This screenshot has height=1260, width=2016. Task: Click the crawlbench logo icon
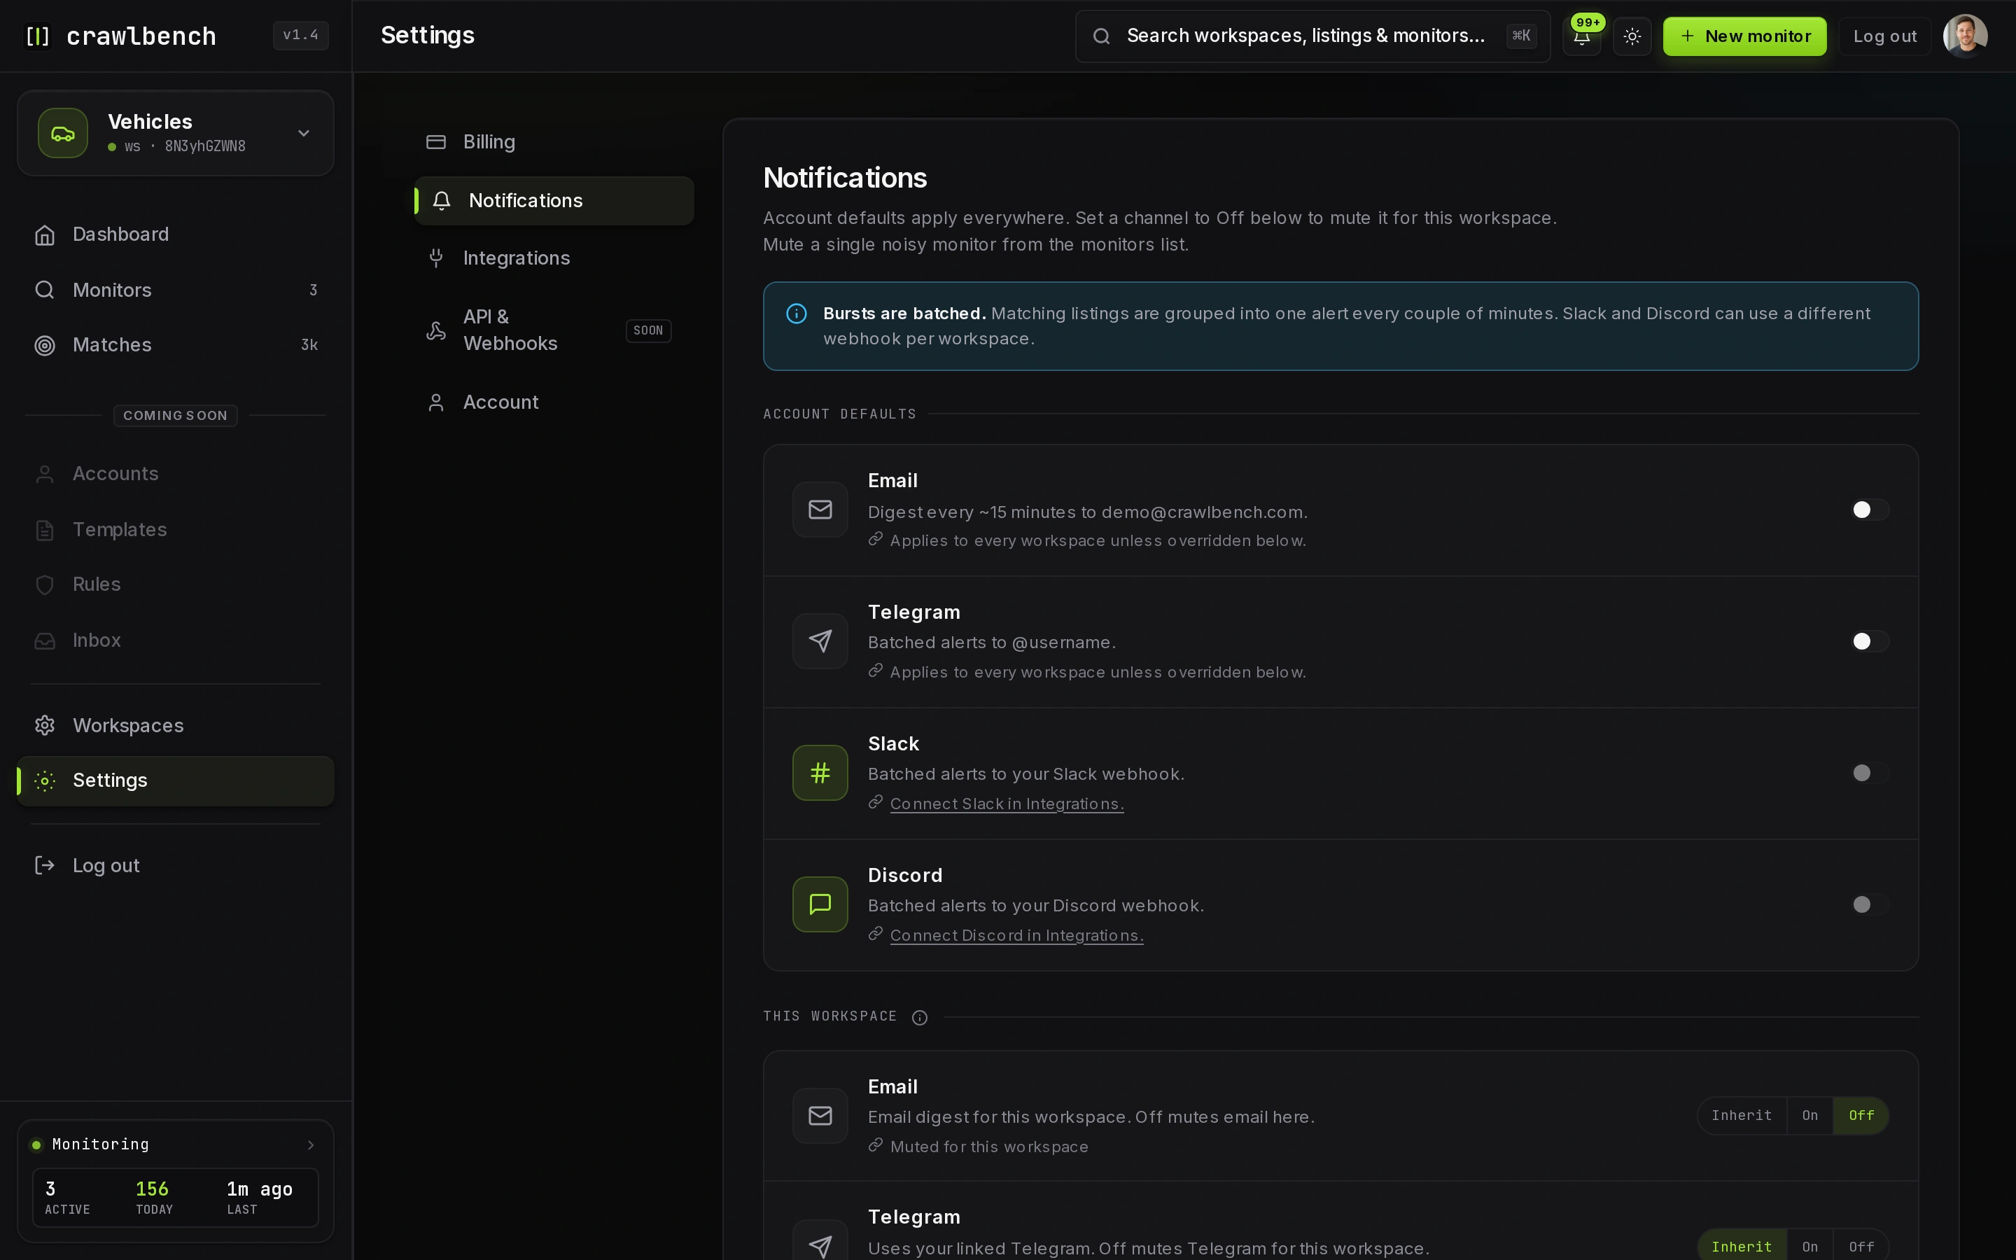38,36
